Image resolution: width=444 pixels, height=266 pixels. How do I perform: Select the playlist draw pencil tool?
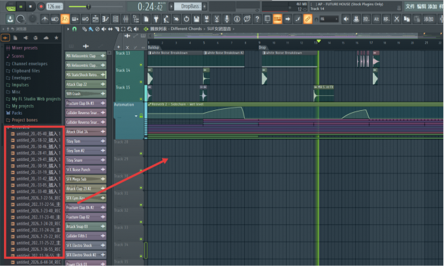(x=84, y=29)
